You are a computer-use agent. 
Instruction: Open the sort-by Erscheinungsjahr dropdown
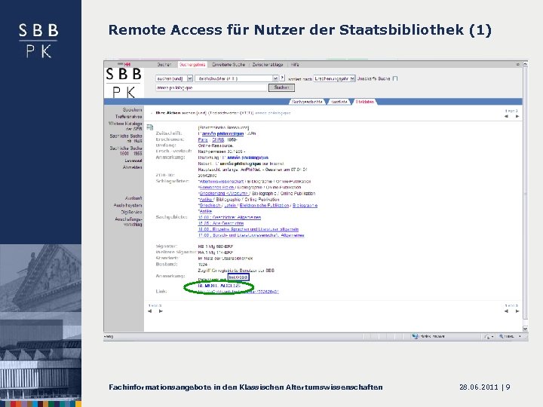coord(335,78)
